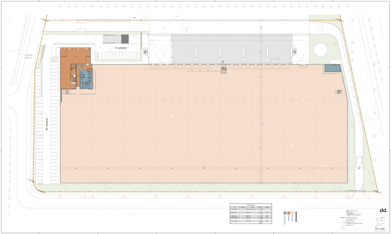391x234 pixels.
Task: Click the "inkoop-station" text label
Action: (28, 56)
